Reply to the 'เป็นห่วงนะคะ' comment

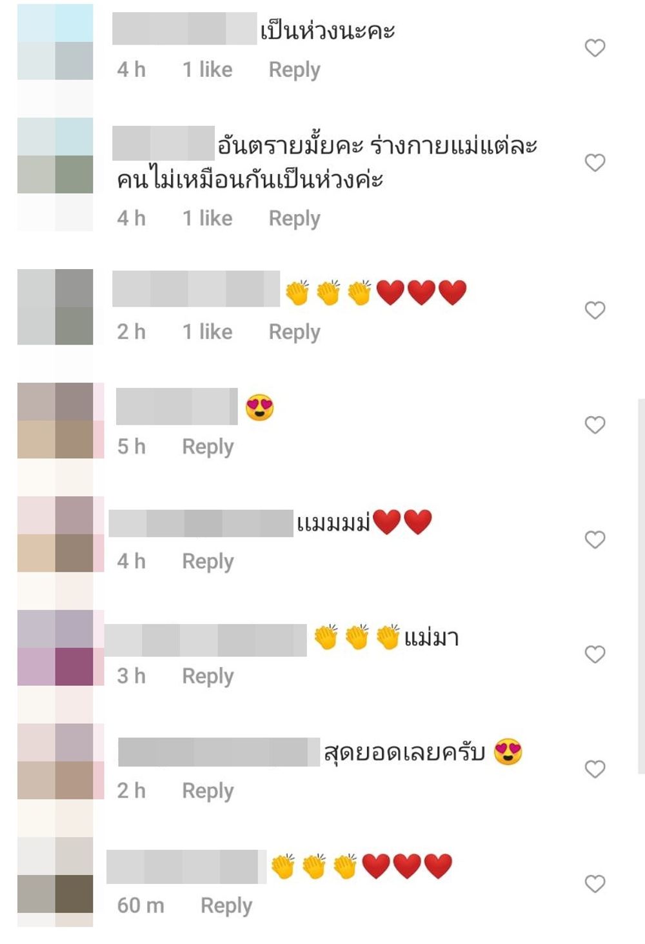294,70
